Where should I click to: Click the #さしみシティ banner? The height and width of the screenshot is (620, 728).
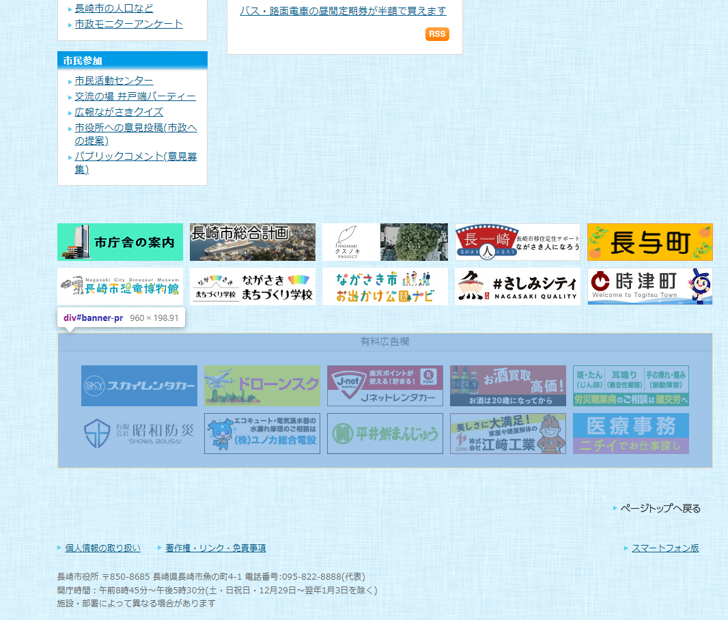[517, 286]
